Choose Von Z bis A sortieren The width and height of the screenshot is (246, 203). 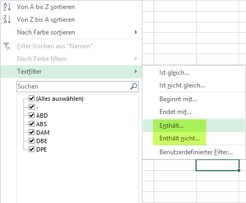coord(71,20)
